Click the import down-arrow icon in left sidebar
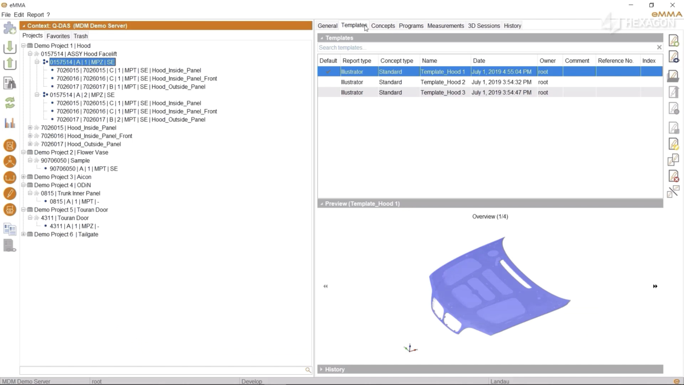The height and width of the screenshot is (385, 684). [x=10, y=47]
